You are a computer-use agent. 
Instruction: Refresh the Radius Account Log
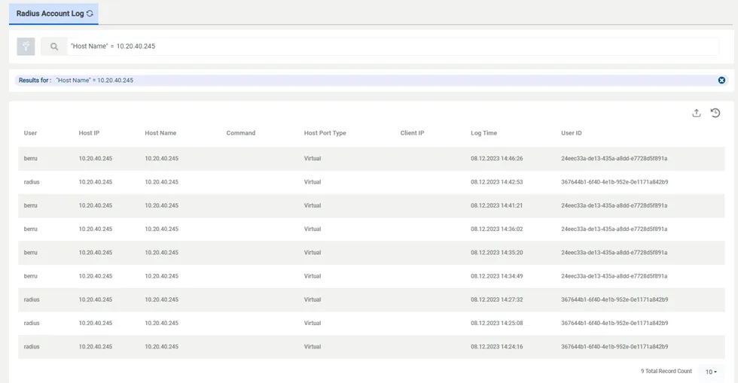[90, 14]
